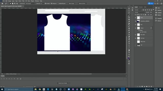Select the Frame tool
Screen dimensions: 163x91
click(129, 19)
